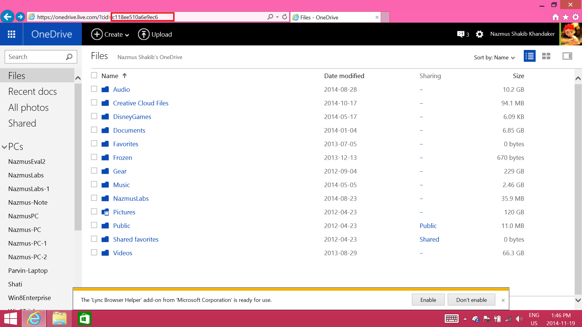The image size is (582, 327).
Task: Select the Audio folder checkbox
Action: point(94,89)
